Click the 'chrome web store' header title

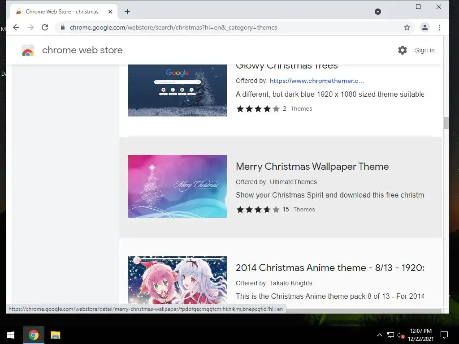point(82,50)
